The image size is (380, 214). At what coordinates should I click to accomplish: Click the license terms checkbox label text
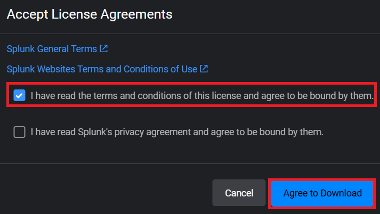(201, 96)
